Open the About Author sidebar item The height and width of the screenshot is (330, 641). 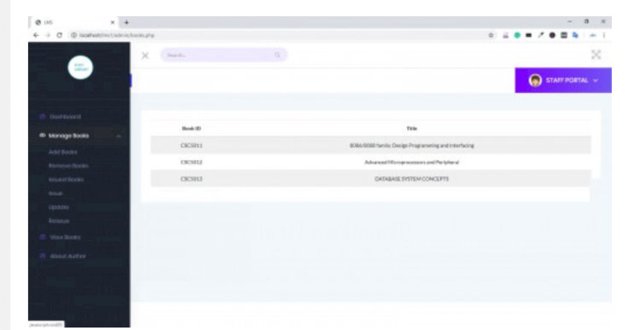(68, 256)
